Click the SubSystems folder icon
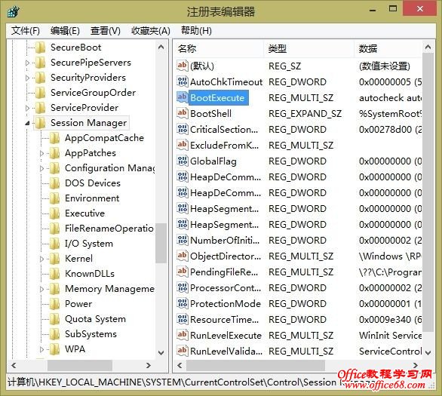Viewport: 442px width, 396px height. [x=55, y=333]
